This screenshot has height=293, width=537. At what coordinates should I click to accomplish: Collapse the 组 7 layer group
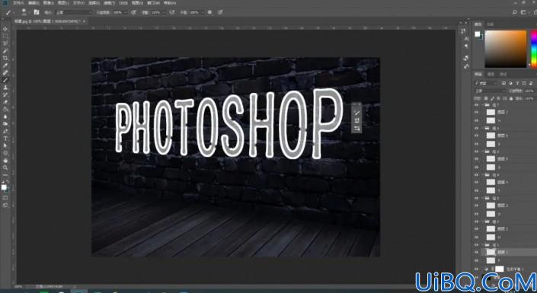[483, 105]
